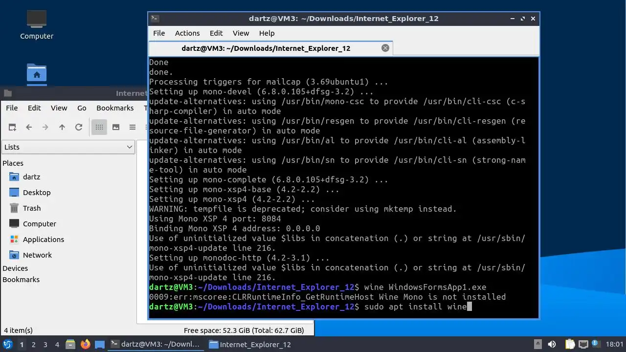The image size is (626, 352).
Task: Open new tab icon in file manager toolbar
Action: pyautogui.click(x=12, y=127)
